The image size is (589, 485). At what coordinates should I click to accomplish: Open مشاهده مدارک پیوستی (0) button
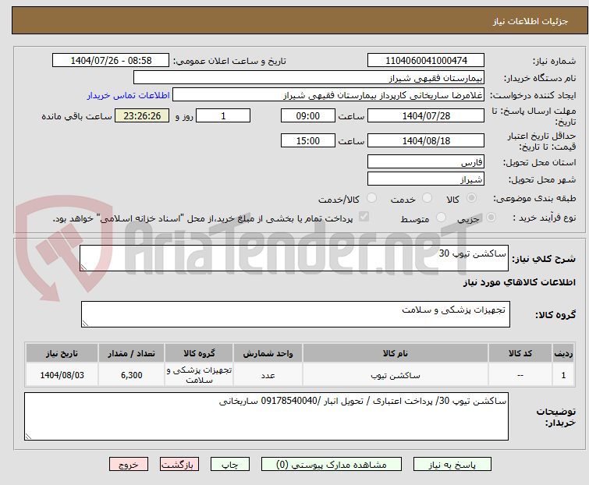point(332,465)
